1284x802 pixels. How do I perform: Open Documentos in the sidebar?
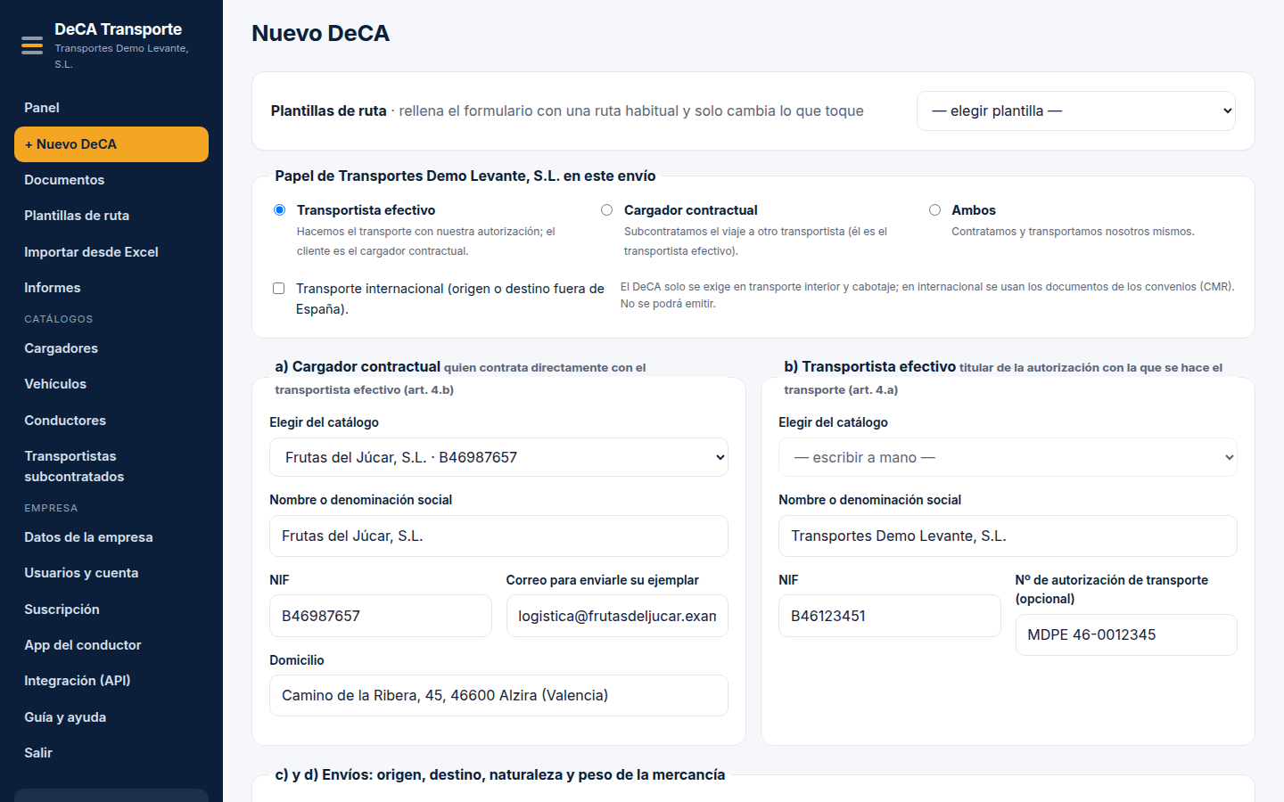click(x=111, y=180)
